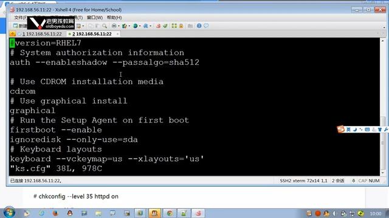Click the keyboard --vckeymap=us line
This screenshot has width=389, height=218.
click(107, 159)
